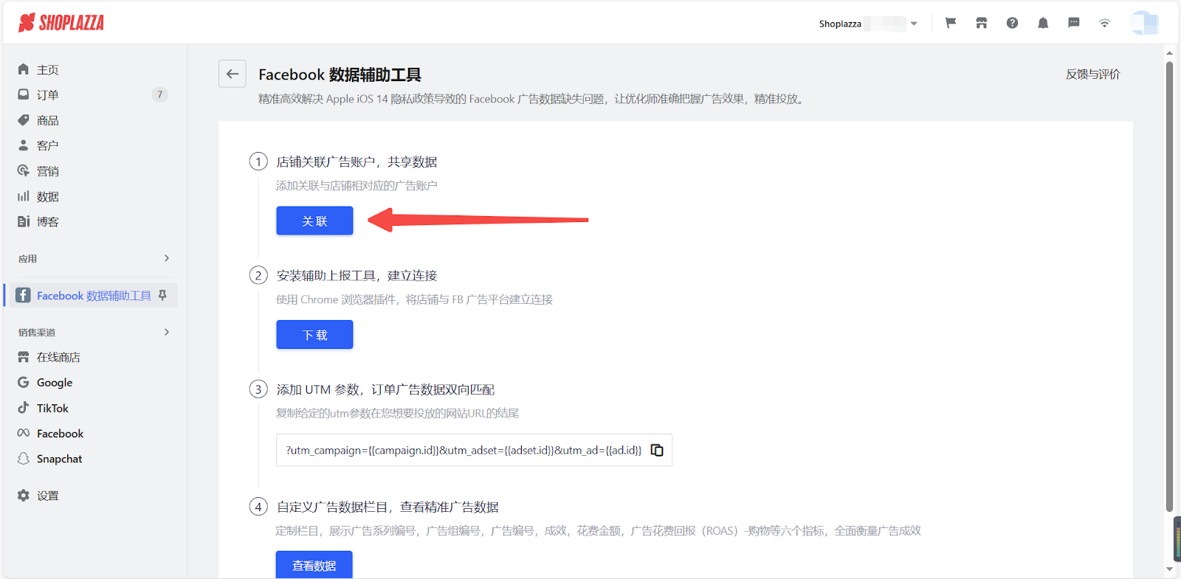Click the 销售渠道 section label
Image resolution: width=1181 pixels, height=579 pixels.
(x=37, y=333)
